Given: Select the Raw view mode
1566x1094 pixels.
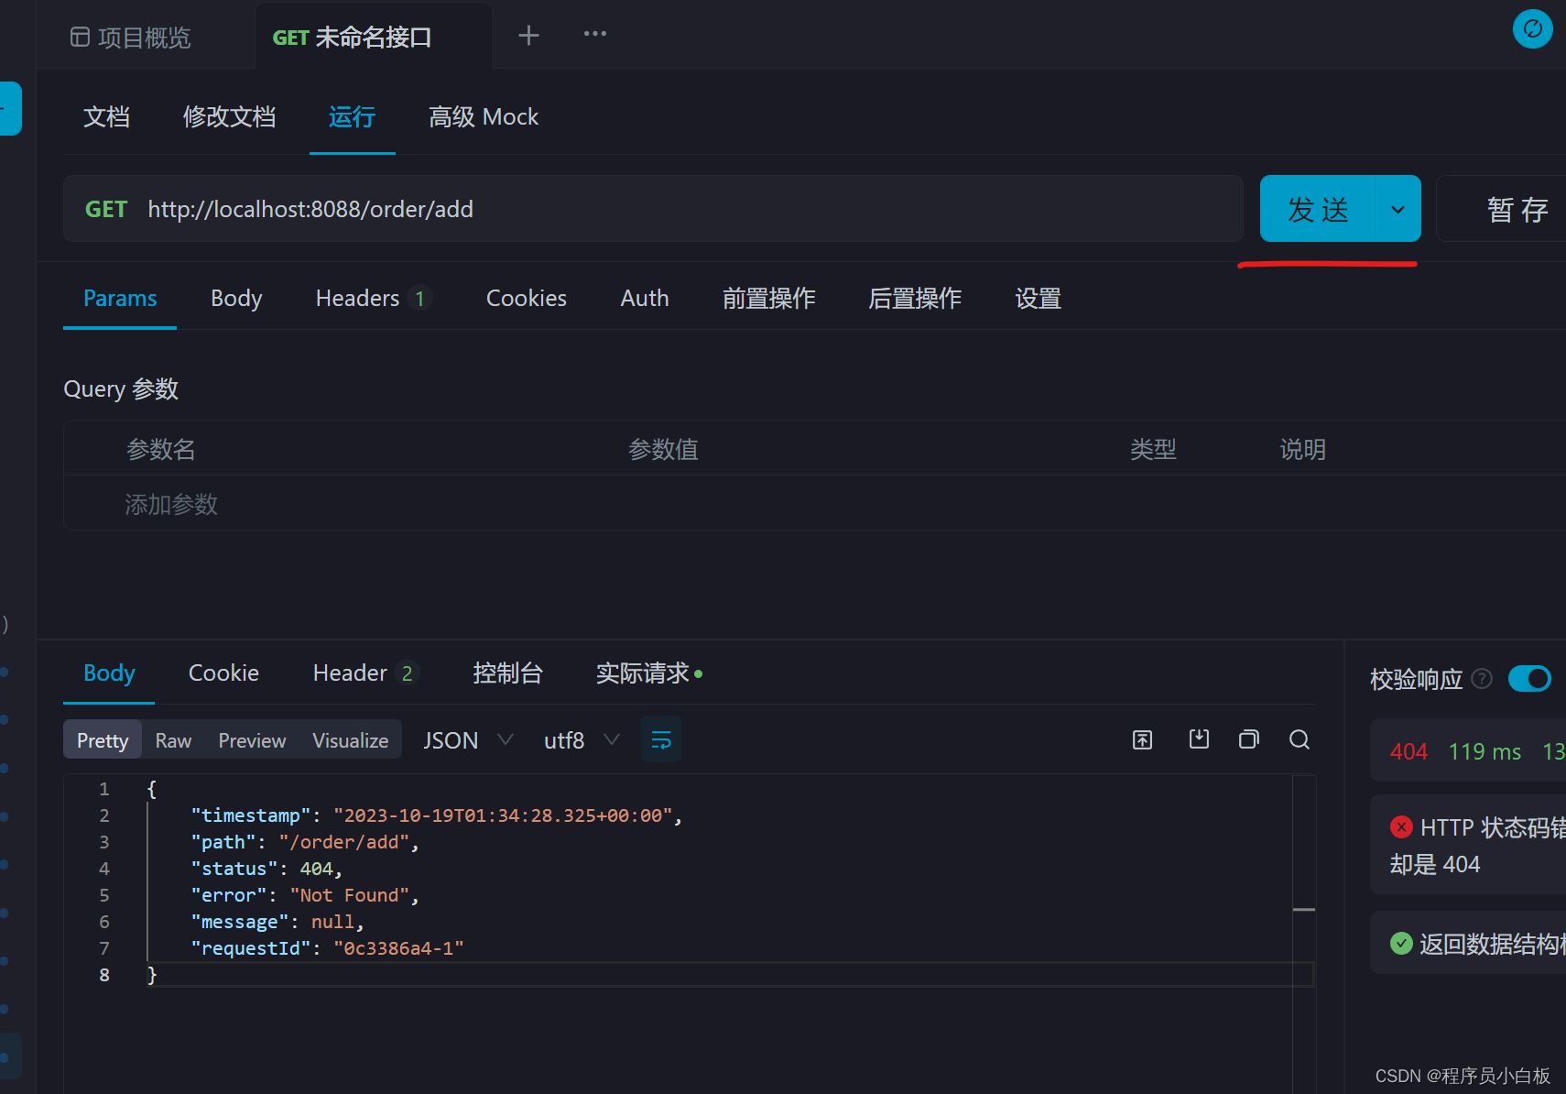Looking at the screenshot, I should 173,739.
